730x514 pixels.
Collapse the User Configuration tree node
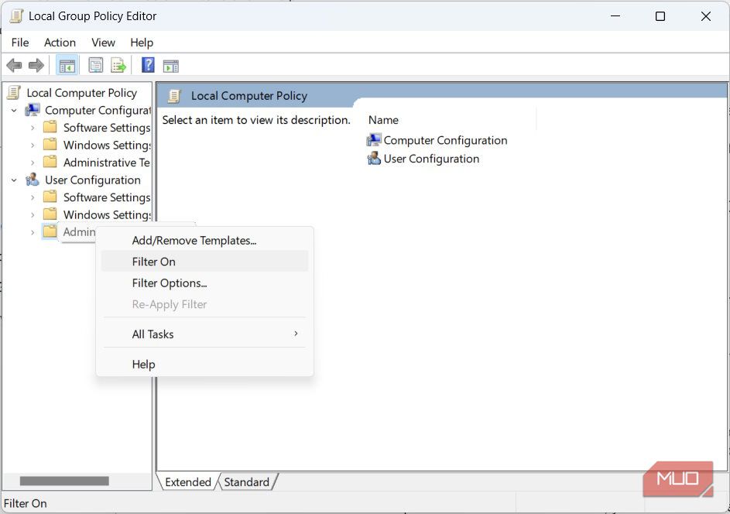(x=14, y=180)
